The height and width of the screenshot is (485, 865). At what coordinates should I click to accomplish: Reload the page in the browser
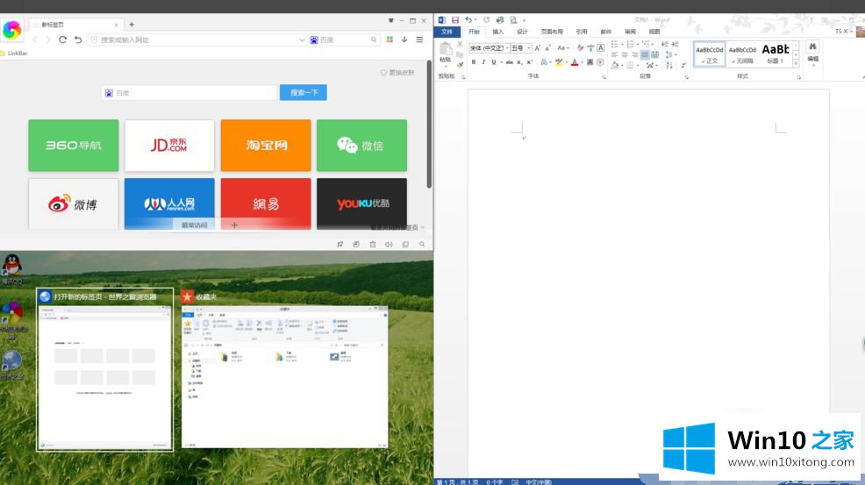(x=62, y=39)
